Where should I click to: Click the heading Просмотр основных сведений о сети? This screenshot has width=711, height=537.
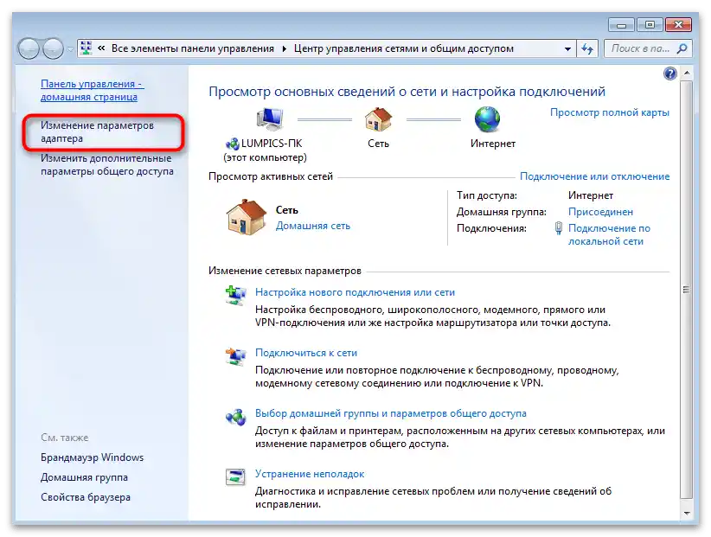point(407,92)
